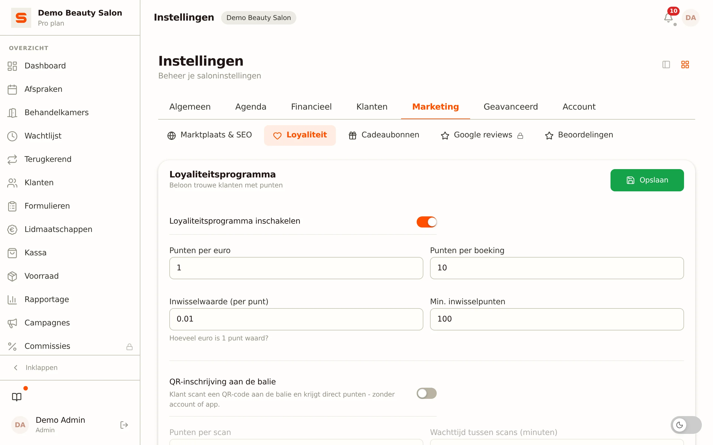
Task: Focus the Min. inwisselpunten field
Action: coord(557,319)
